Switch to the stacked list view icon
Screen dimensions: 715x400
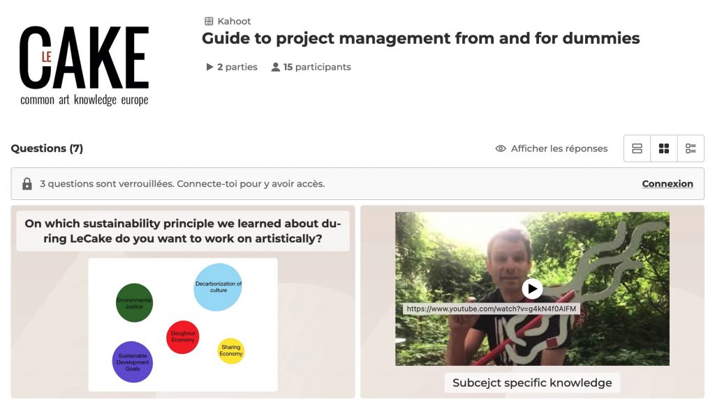tap(637, 148)
